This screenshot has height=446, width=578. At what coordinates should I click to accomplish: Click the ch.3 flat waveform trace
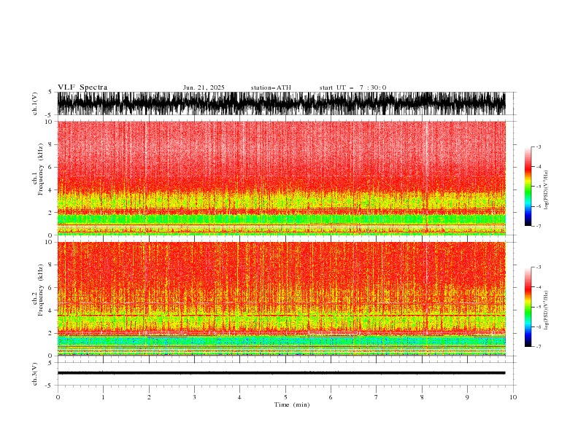tap(281, 373)
